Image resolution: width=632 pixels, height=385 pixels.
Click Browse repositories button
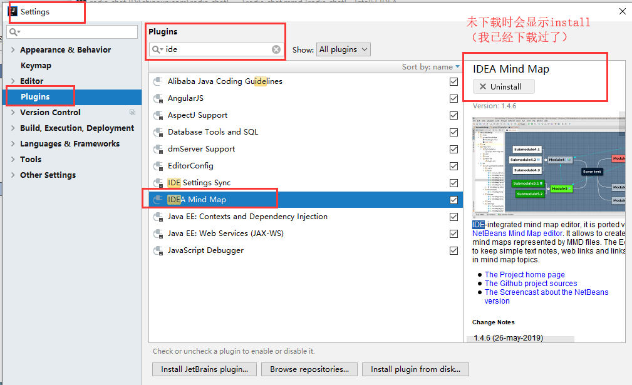coord(309,369)
